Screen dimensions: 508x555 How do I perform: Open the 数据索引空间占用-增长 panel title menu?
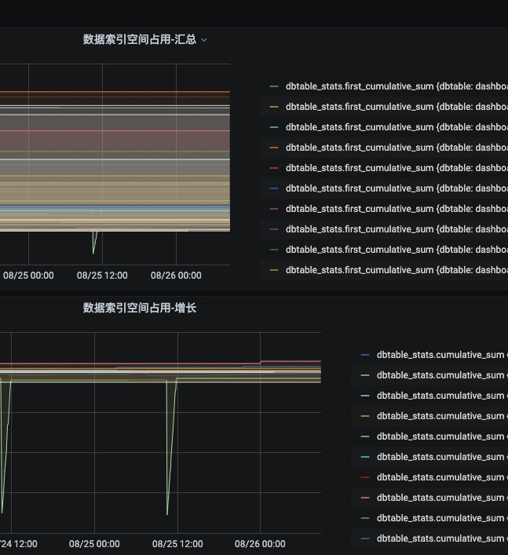[x=140, y=308]
